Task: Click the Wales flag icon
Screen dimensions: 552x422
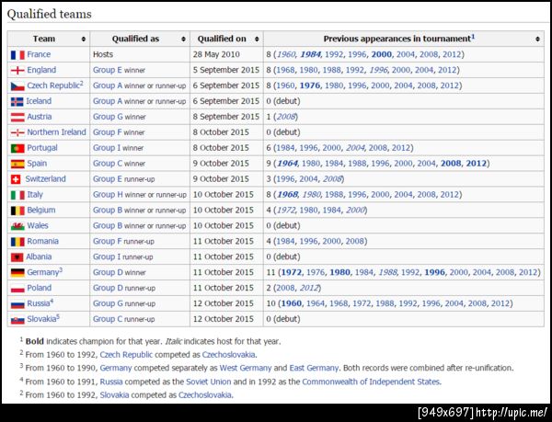Action: click(x=17, y=226)
